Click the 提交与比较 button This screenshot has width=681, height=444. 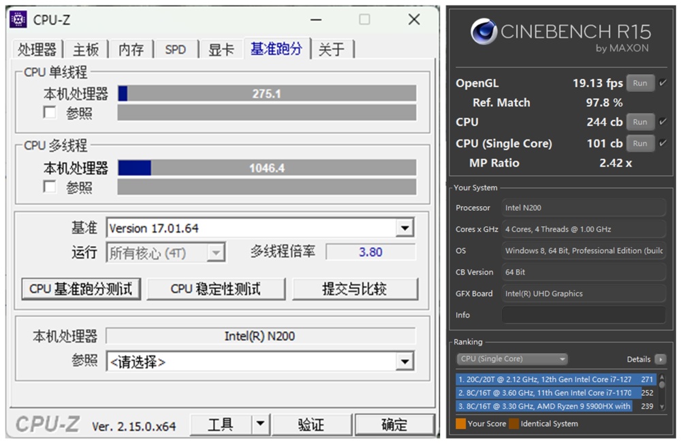(355, 289)
